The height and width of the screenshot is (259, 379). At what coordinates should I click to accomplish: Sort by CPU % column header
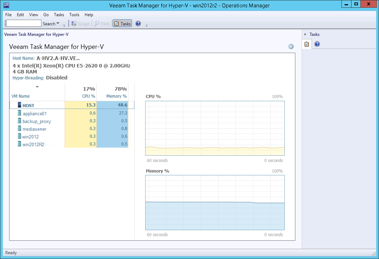[89, 96]
